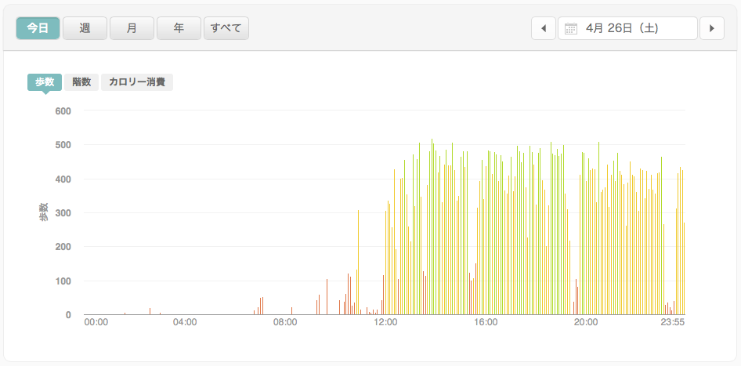Screen dimensions: 741x366
Task: Click the 300 y-axis label
Action: coord(63,213)
